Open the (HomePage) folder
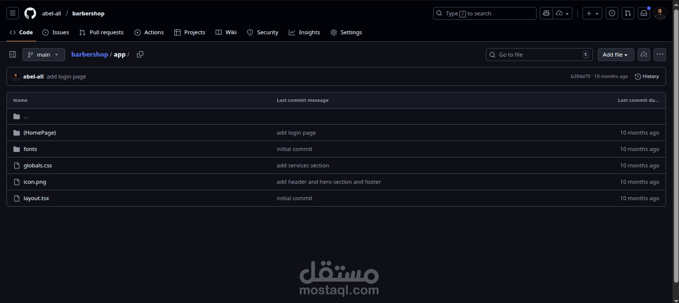 click(40, 133)
